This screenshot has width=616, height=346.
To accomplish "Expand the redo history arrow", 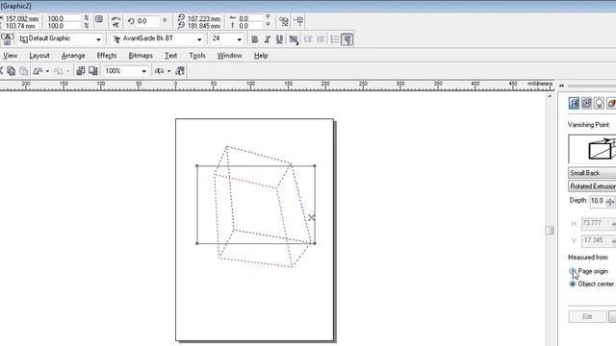I will (68, 71).
